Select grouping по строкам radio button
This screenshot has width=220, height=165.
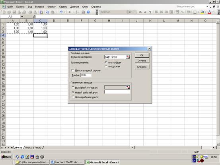coord(106,66)
